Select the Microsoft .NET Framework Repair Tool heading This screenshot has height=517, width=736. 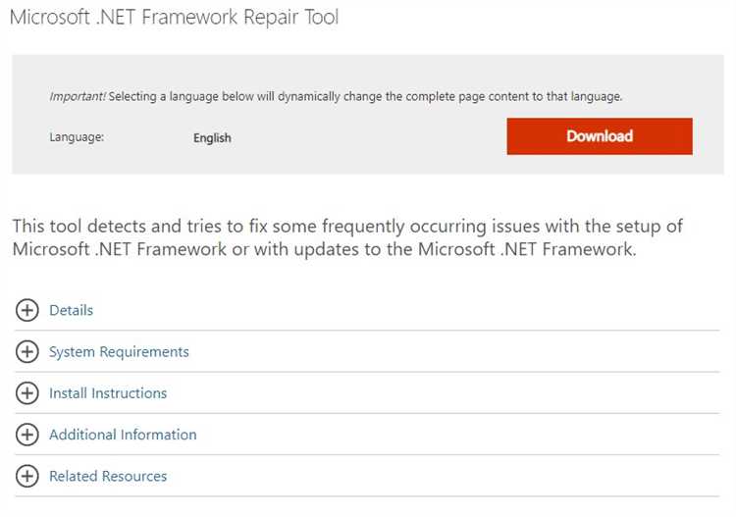[174, 18]
